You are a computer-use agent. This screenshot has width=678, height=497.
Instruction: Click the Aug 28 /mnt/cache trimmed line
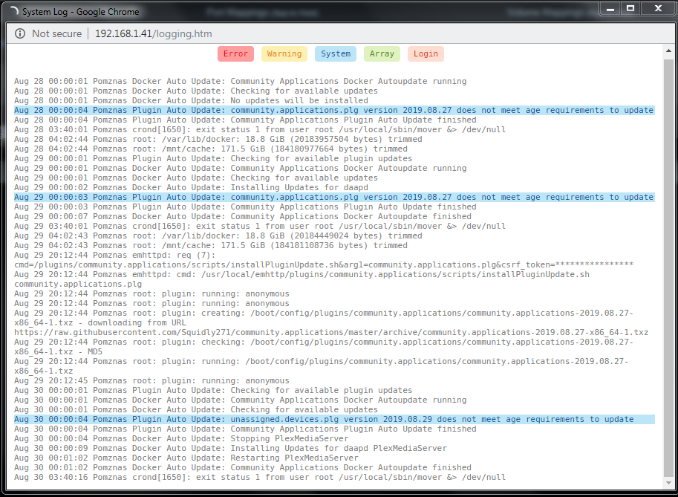point(211,149)
